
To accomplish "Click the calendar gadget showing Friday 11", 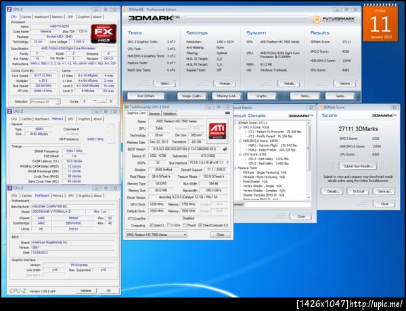I will (380, 23).
